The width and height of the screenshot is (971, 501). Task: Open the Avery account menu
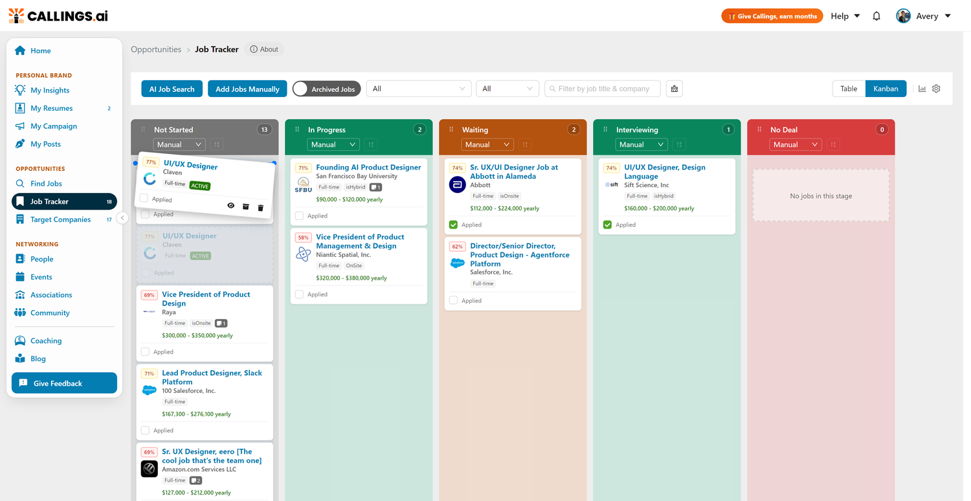click(924, 16)
